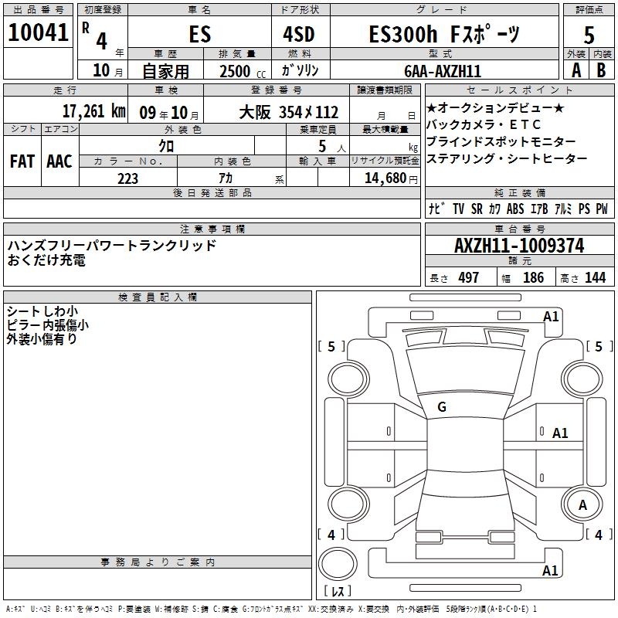618x618 pixels.
Task: Select the wheel circle marked A
Action: tap(582, 504)
